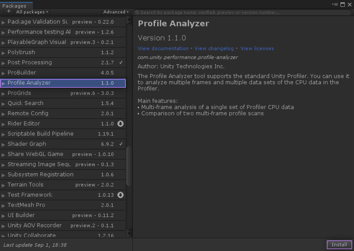Click the update icon beside Test Framework
The image size is (354, 251).
point(121,195)
